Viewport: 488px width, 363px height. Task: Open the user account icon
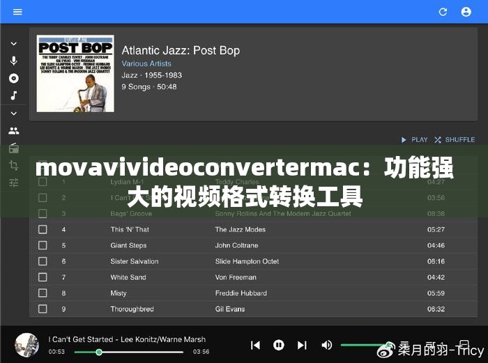pos(466,12)
